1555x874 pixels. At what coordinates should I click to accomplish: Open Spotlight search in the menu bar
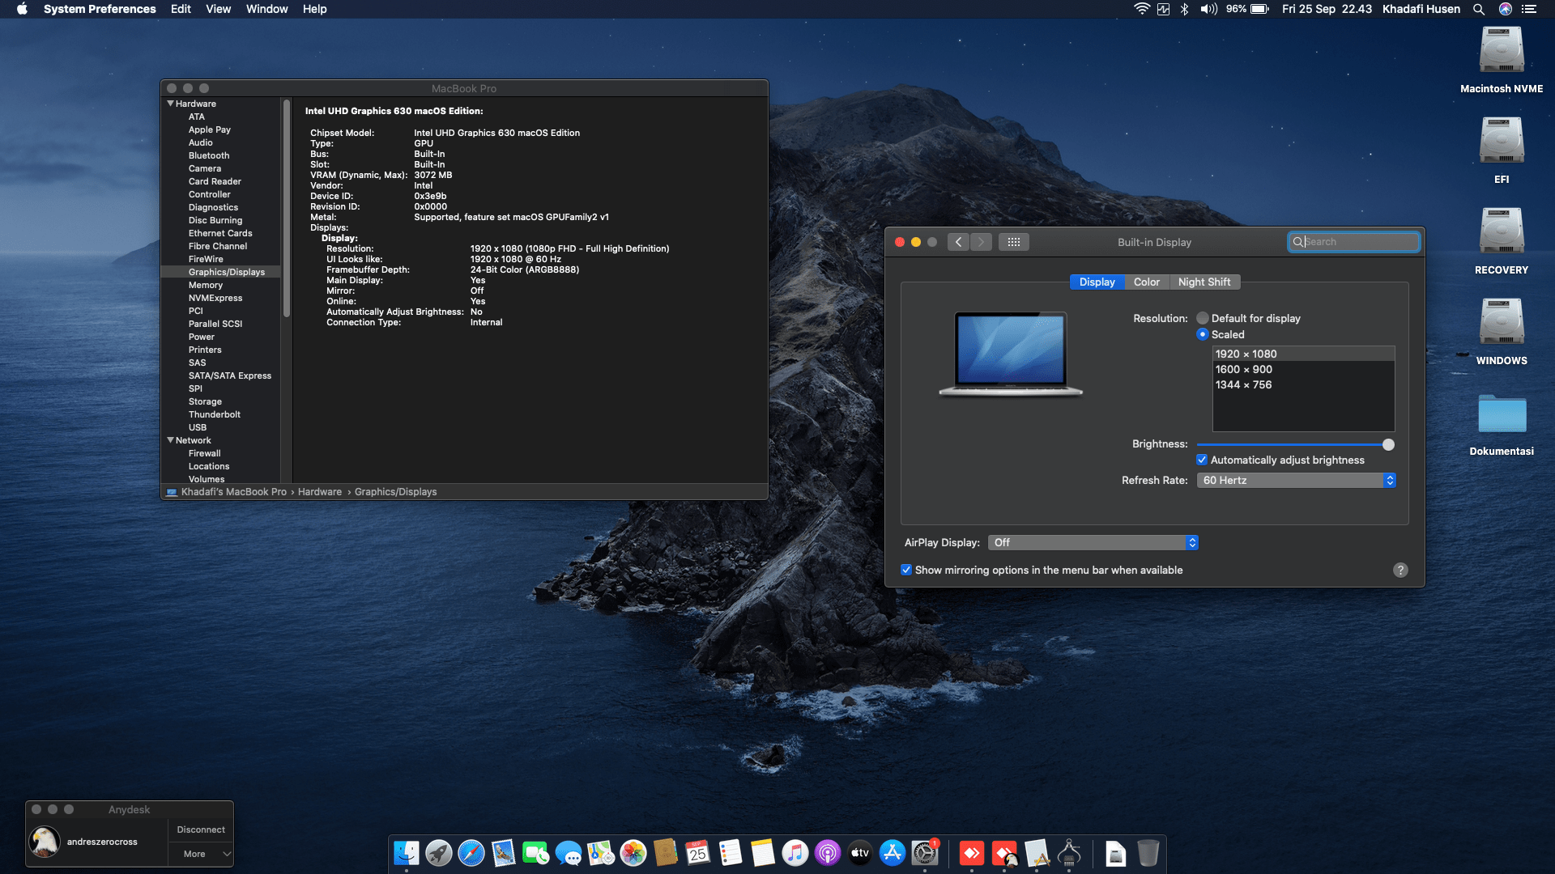(x=1479, y=9)
